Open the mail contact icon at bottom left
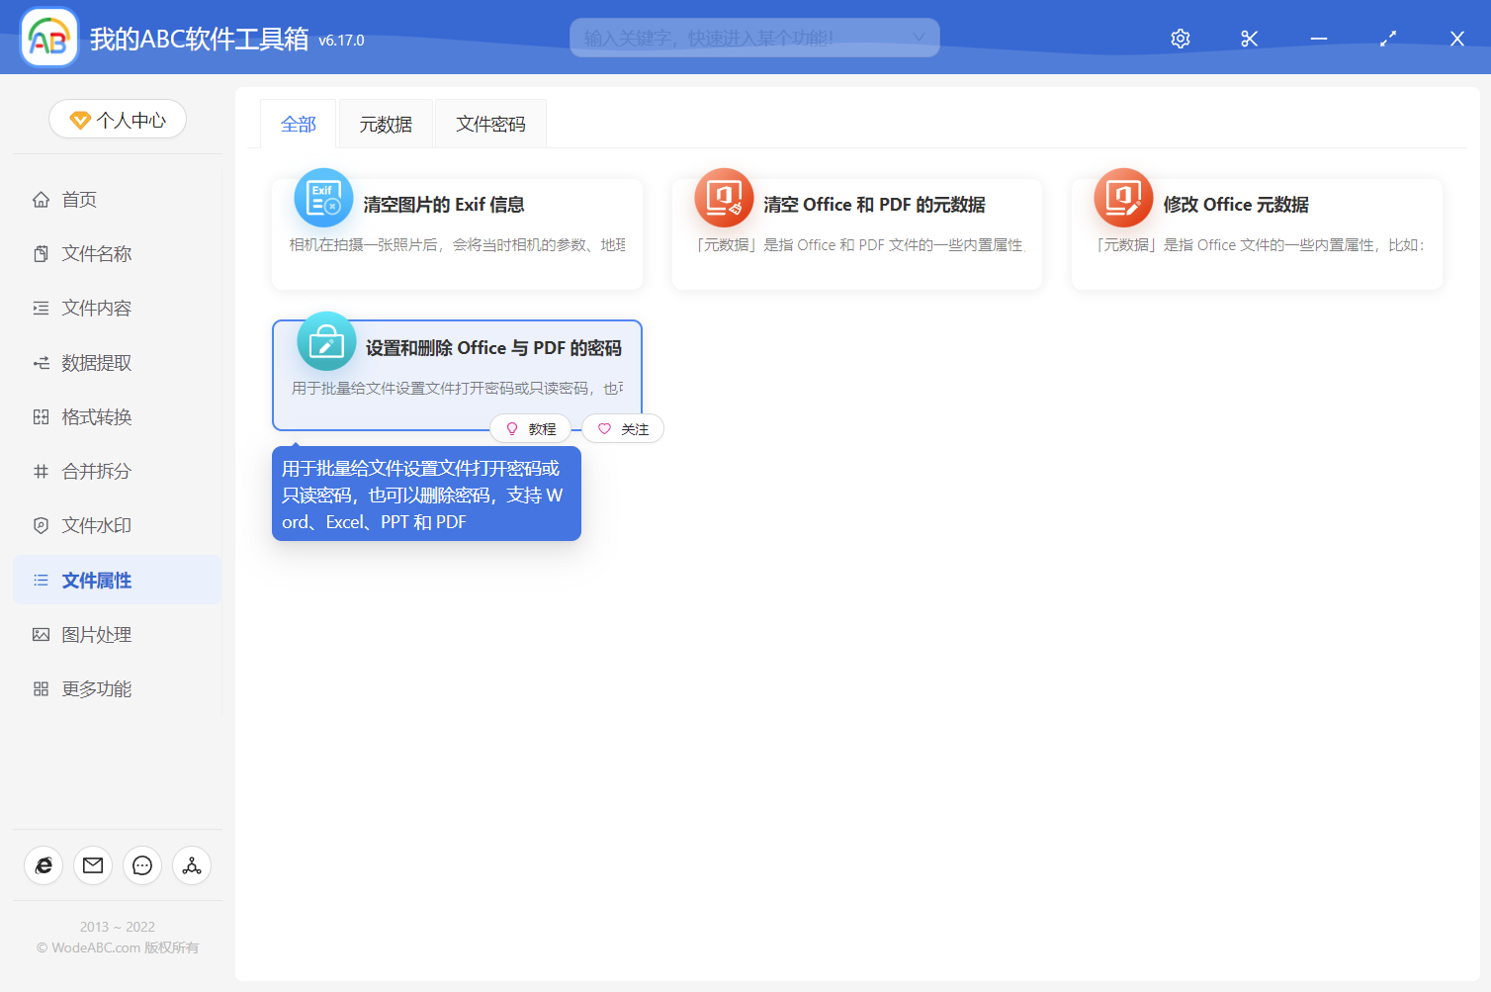This screenshot has width=1491, height=992. [x=92, y=865]
